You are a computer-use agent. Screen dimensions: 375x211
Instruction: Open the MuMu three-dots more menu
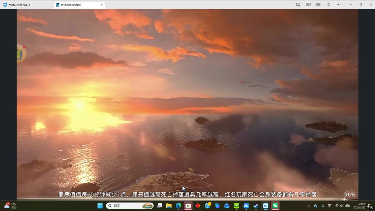click(339, 5)
